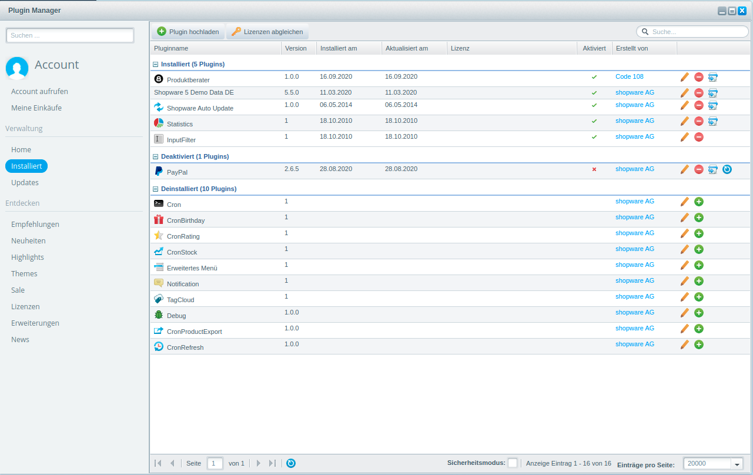
Task: Deactivate Shopware 5 Demo Data DE checkmark
Action: (x=594, y=93)
